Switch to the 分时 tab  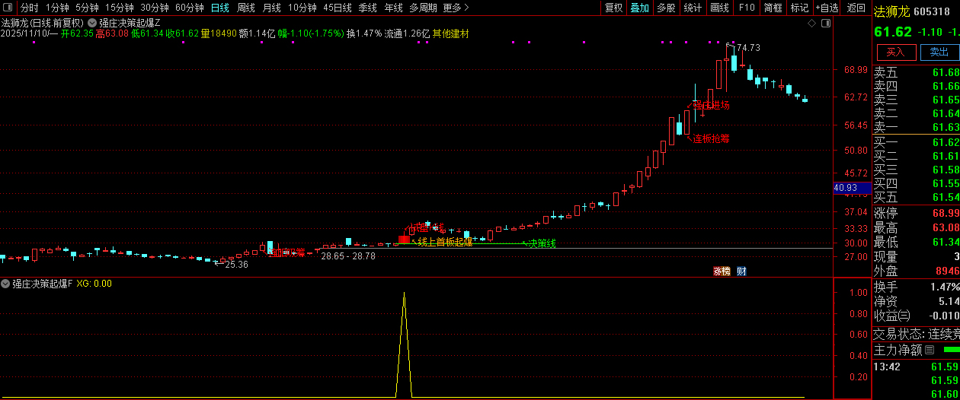tap(29, 8)
